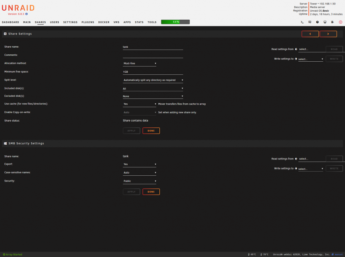Open the Tools menu

pyautogui.click(x=152, y=22)
